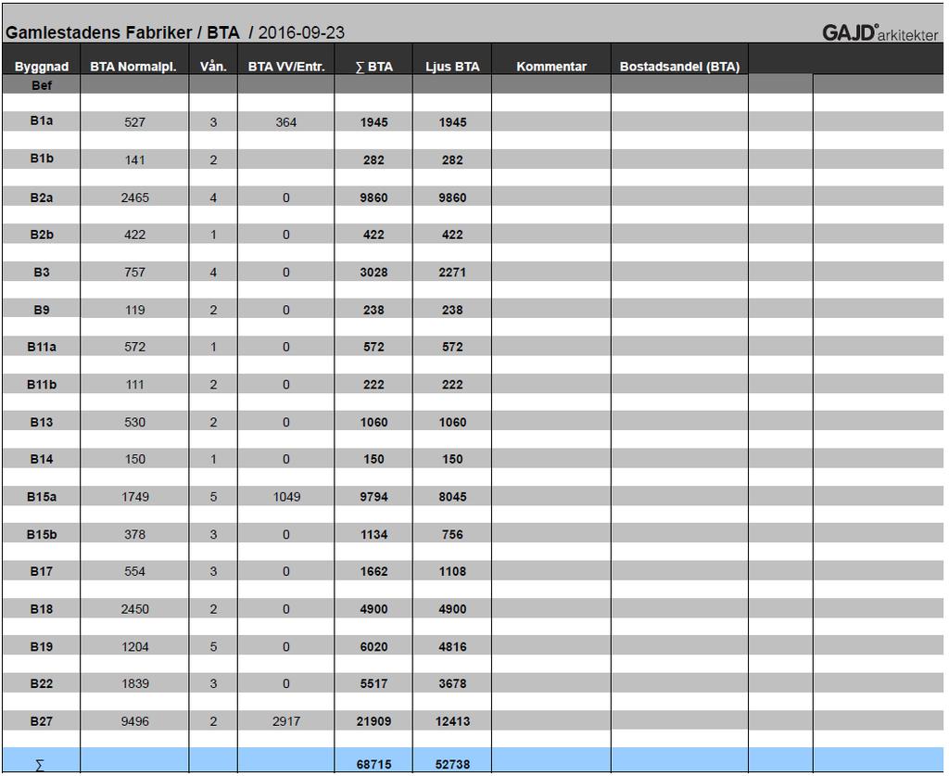Viewport: 949px width, 776px height.
Task: Select the B1b normal floor value 141
Action: coord(135,159)
